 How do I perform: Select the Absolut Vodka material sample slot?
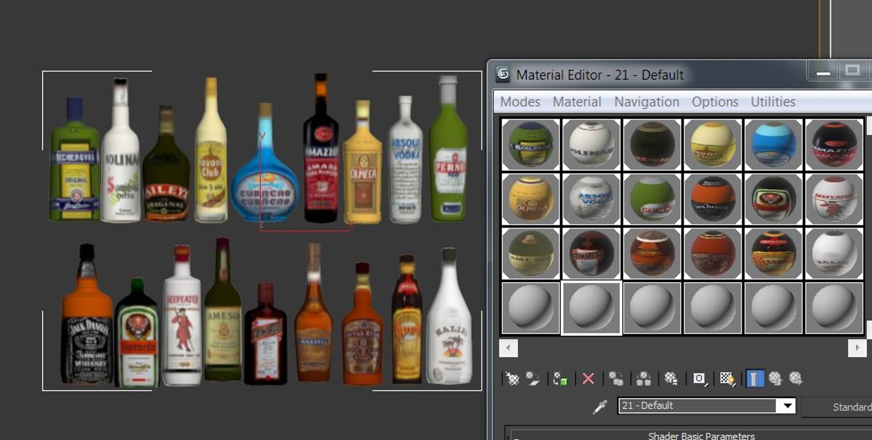tap(591, 199)
